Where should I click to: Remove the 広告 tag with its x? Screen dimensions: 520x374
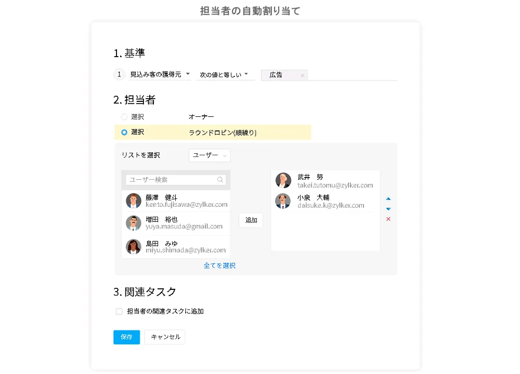pyautogui.click(x=302, y=75)
